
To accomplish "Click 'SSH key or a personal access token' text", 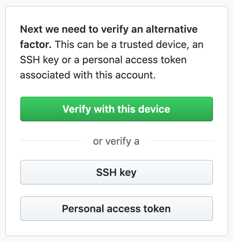I will tap(103, 60).
